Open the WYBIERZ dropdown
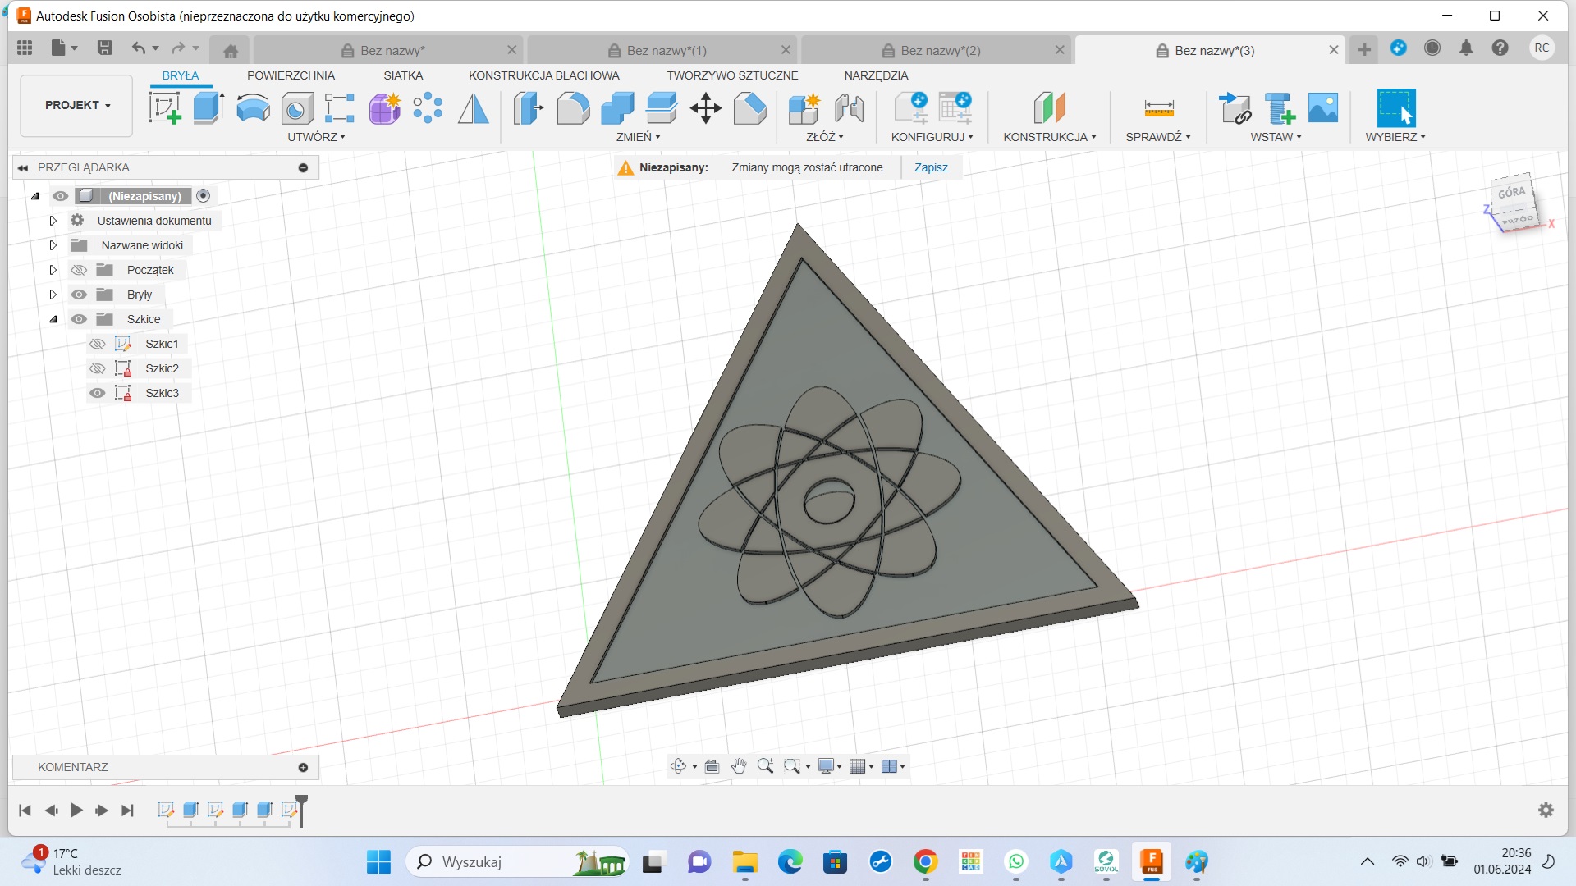 [1395, 137]
